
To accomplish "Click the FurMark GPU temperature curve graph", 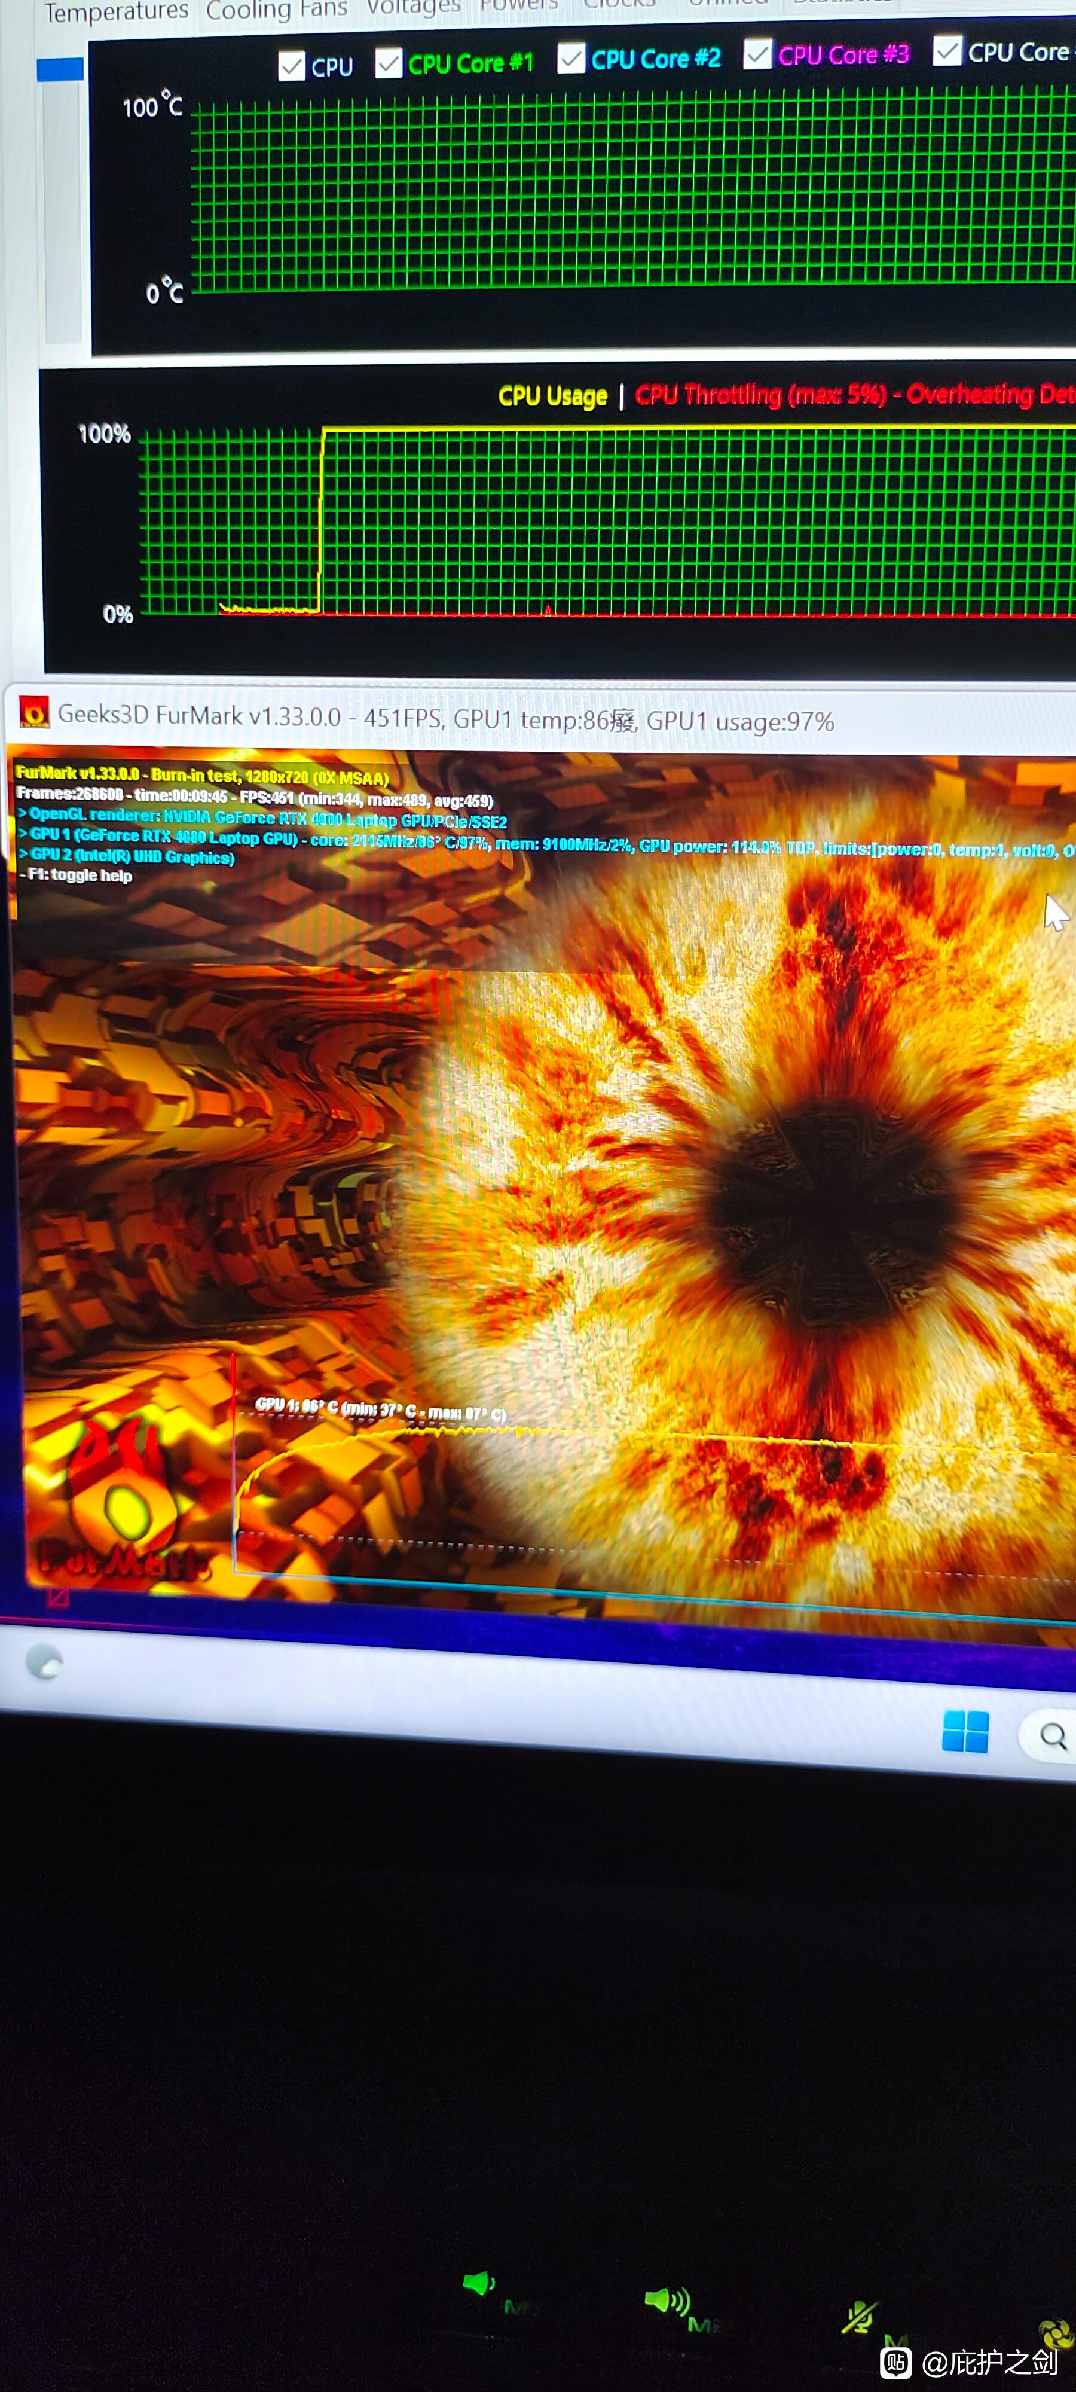I will (655, 1488).
